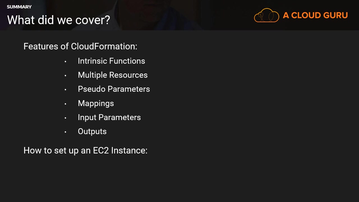Click the bullet dot beside Pseudo Parameters
Viewport: 359px width, 202px height.
coord(65,89)
